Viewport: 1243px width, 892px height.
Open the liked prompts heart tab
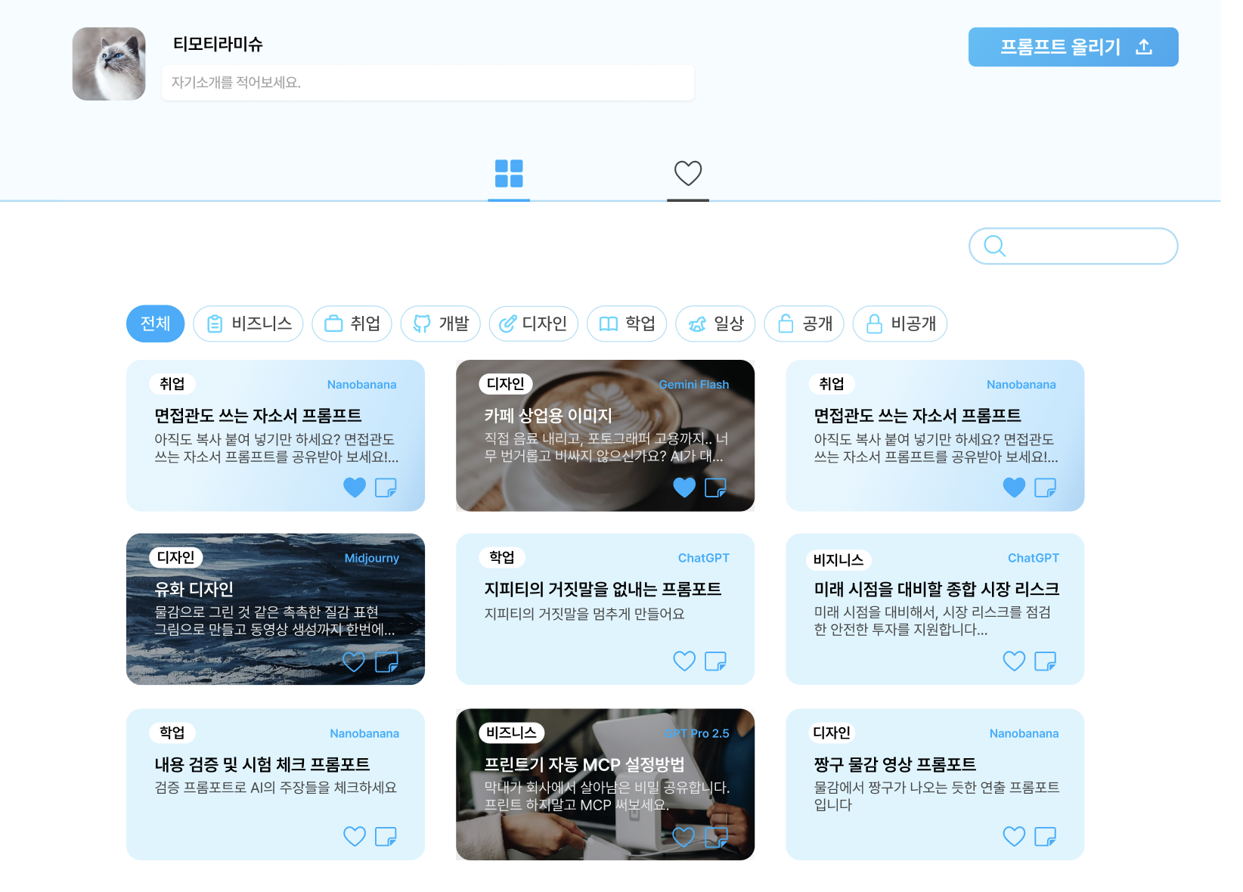(687, 174)
